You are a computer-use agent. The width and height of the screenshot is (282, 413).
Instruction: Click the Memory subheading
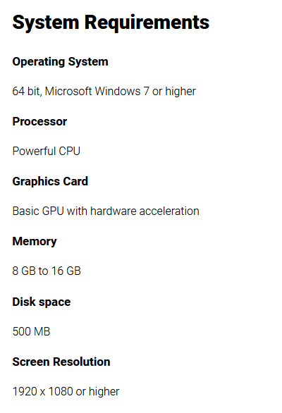tap(35, 242)
